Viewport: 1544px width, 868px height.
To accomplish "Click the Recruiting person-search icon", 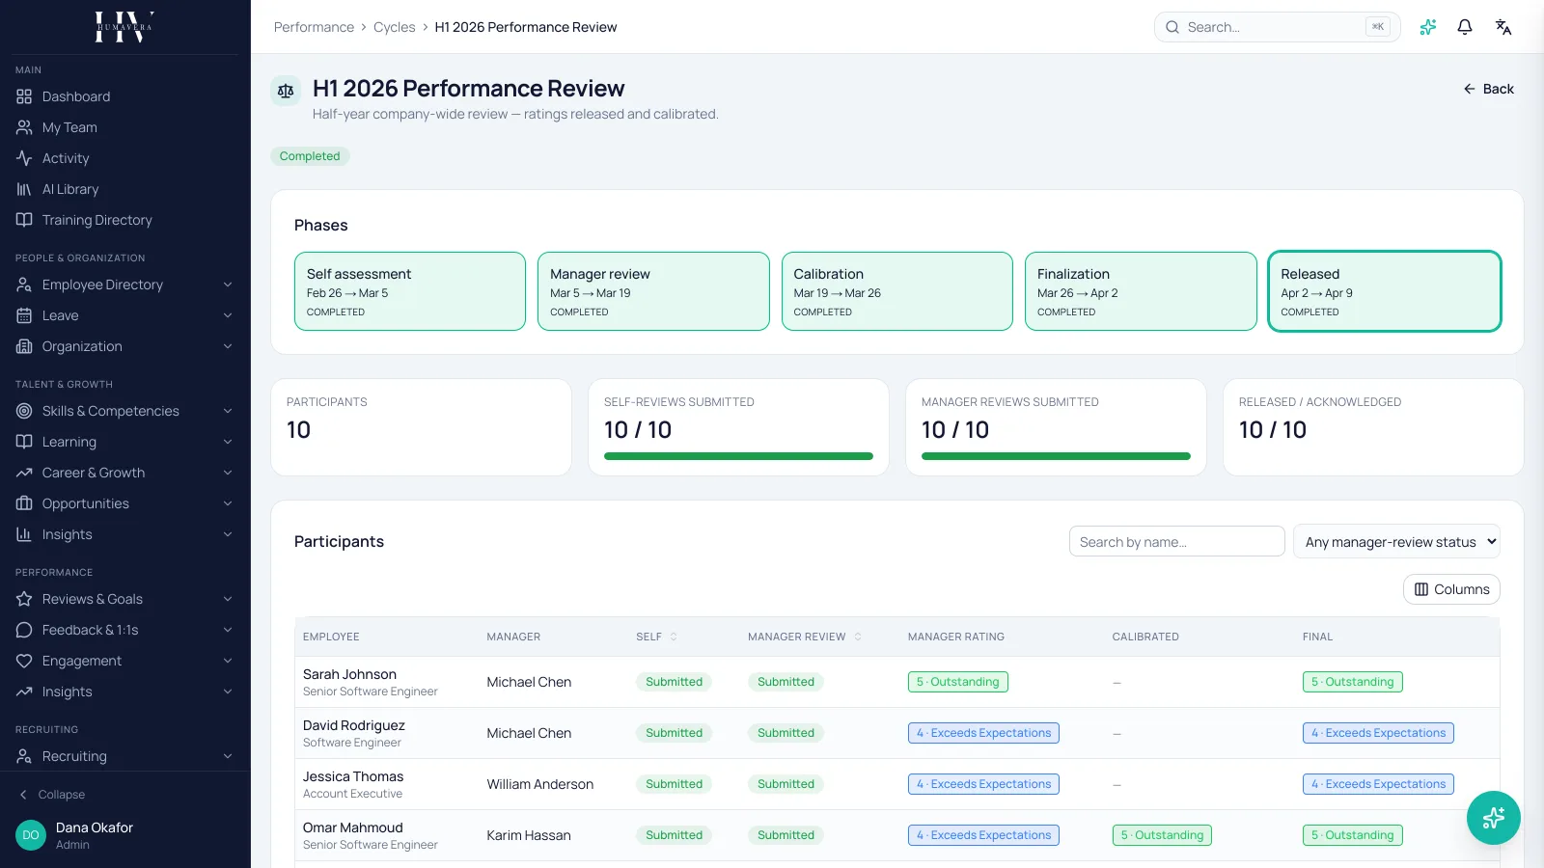I will pyautogui.click(x=24, y=756).
